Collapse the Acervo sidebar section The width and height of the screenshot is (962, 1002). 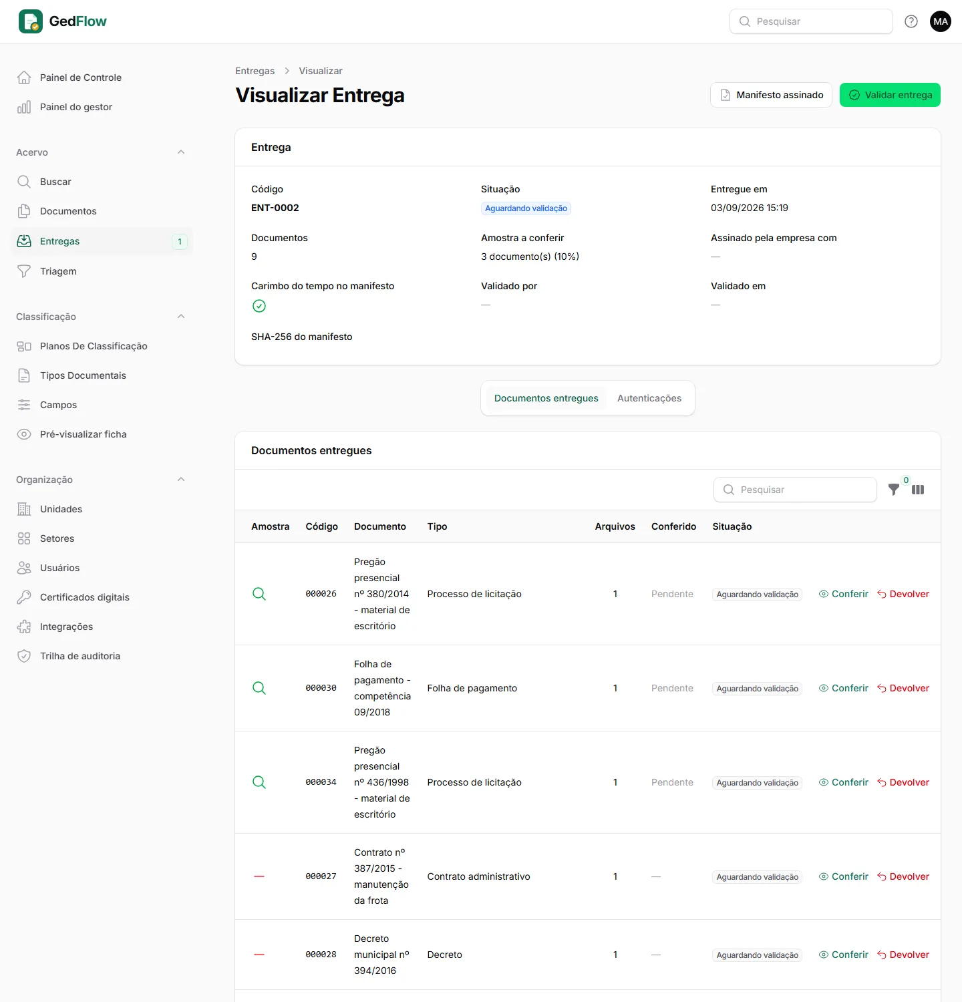pyautogui.click(x=181, y=152)
